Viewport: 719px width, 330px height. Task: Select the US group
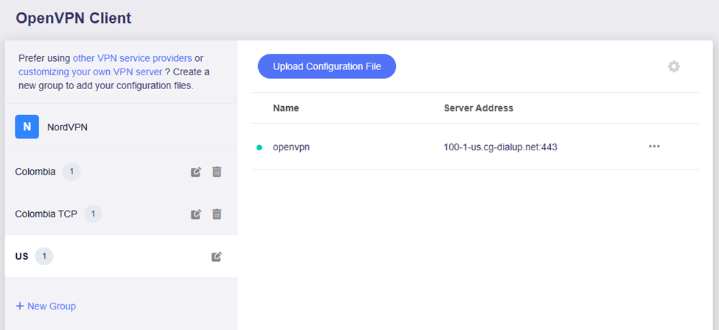point(22,256)
